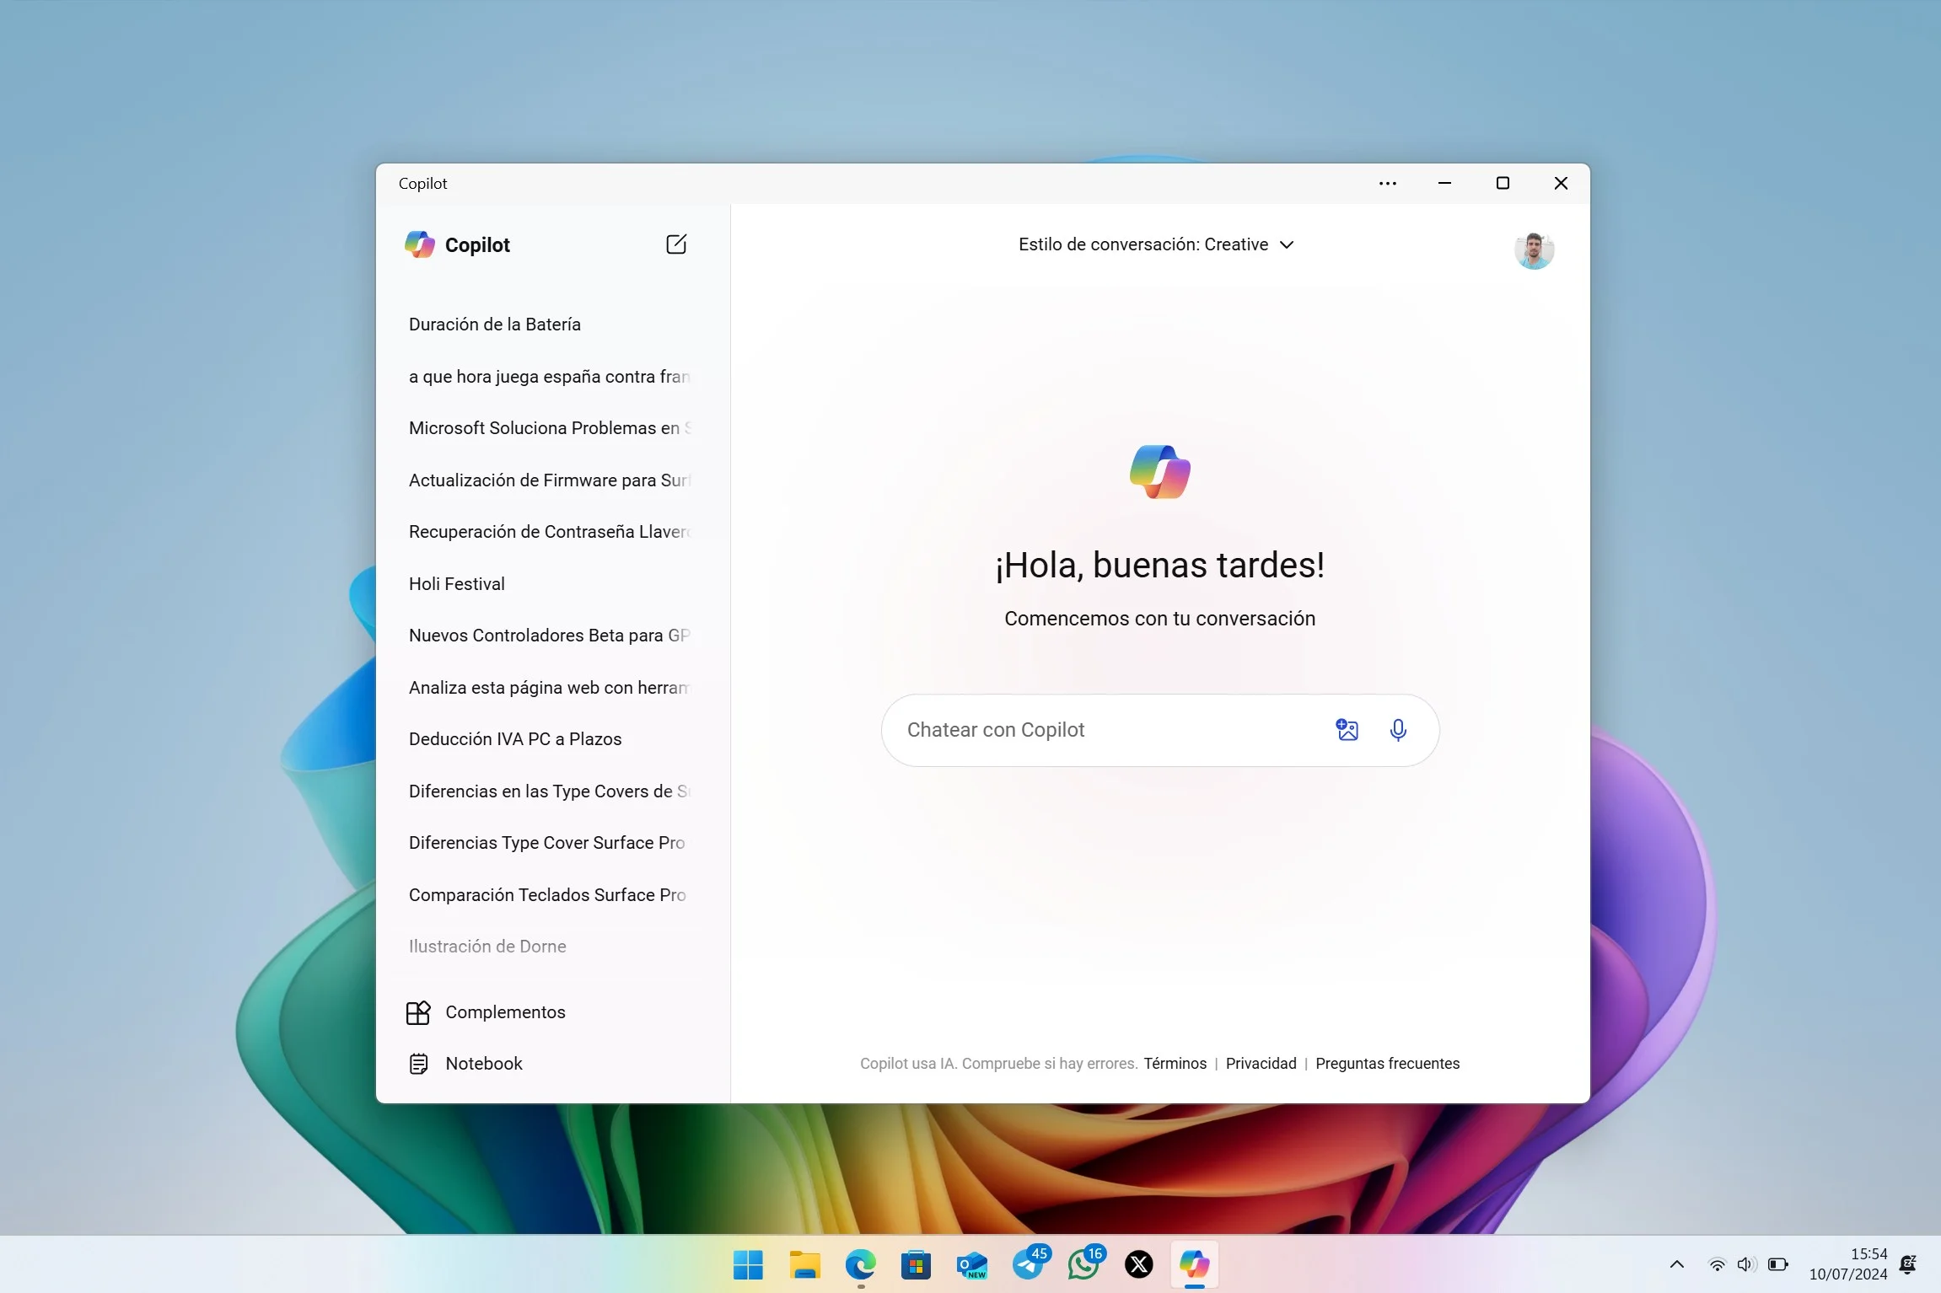Start a new chat with the pencil icon

676,244
